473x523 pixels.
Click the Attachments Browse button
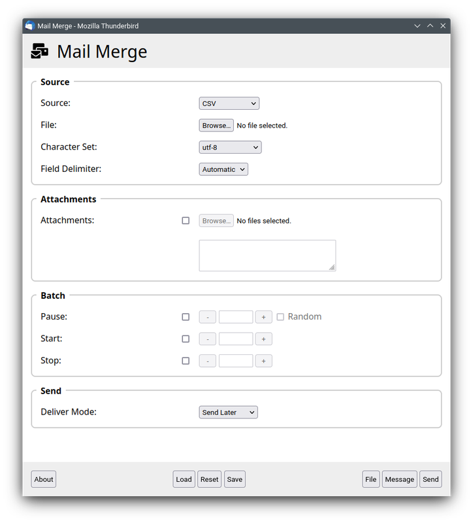216,220
